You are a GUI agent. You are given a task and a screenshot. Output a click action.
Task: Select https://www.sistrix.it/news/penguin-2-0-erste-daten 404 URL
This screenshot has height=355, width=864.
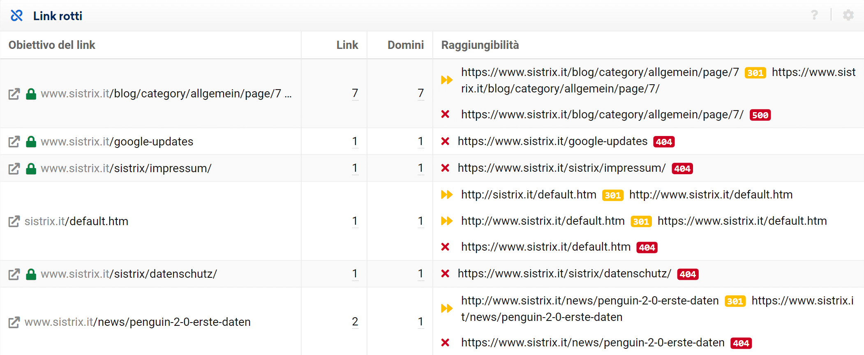(593, 343)
